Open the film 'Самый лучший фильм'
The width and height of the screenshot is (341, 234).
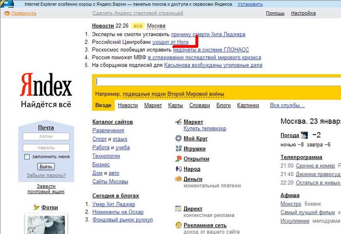[x=307, y=212]
